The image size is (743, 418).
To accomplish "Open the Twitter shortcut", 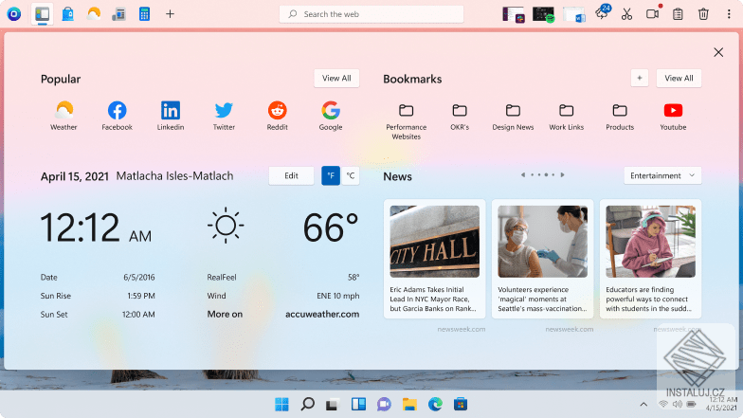I will coord(224,116).
